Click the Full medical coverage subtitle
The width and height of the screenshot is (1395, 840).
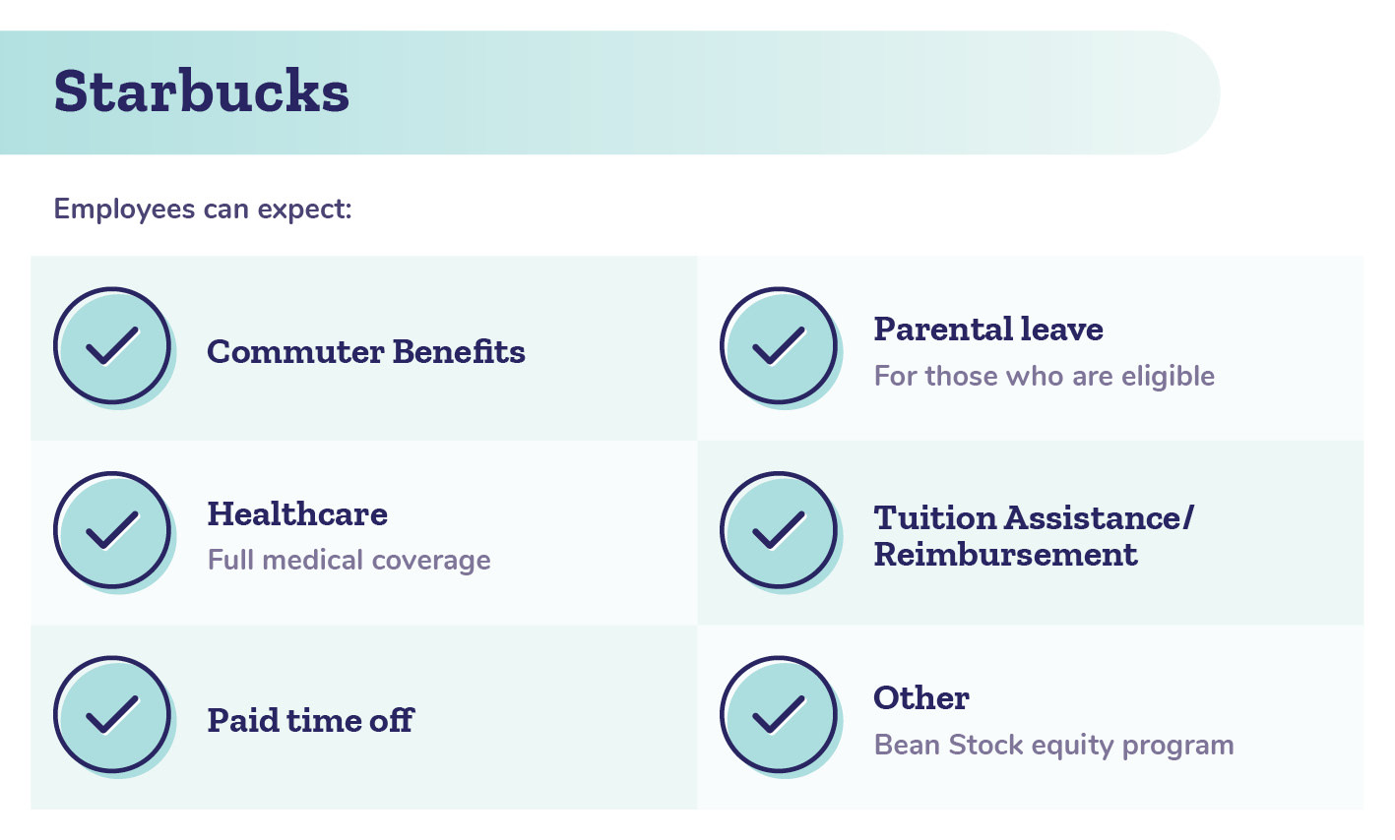tap(349, 560)
